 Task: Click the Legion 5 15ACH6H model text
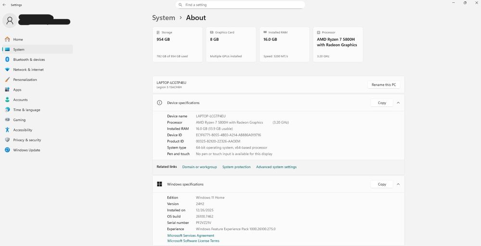point(169,87)
